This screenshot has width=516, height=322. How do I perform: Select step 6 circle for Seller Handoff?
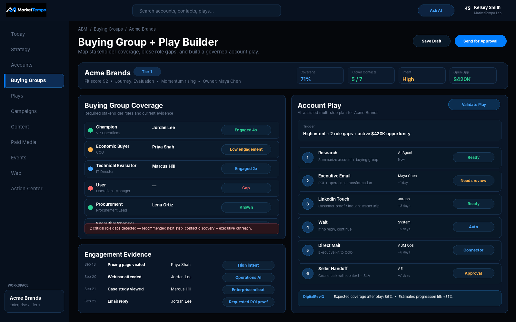point(308,273)
